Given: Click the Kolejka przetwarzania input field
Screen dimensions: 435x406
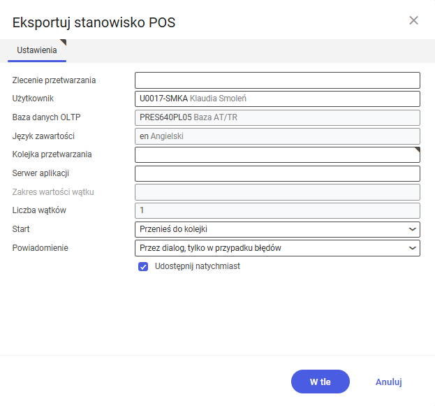Looking at the screenshot, I should coord(277,154).
